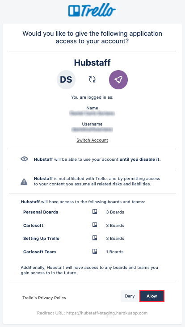
Task: Click the board icon next to Personal Boards
Action: [x=95, y=212]
